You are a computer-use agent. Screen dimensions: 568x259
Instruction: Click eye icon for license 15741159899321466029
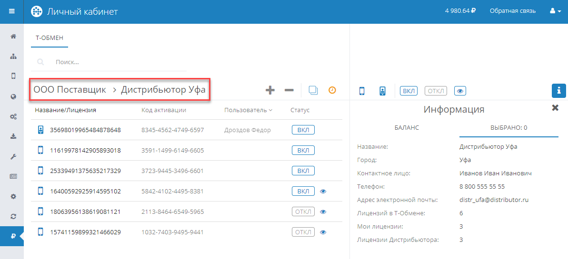click(323, 232)
